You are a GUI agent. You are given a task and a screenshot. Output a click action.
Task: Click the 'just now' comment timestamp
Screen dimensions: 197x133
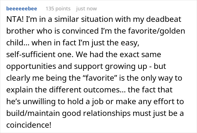coord(86,9)
